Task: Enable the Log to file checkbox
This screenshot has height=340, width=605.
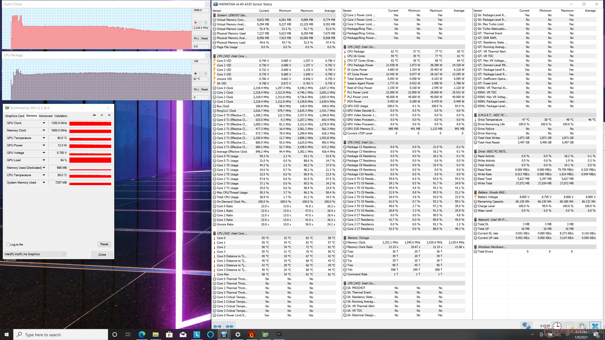Action: [x=8, y=245]
